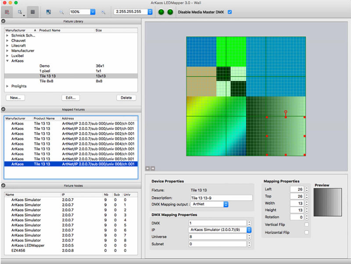Click the zoom out magnifier icon
Image resolution: width=351 pixels, height=264 pixels.
61,12
